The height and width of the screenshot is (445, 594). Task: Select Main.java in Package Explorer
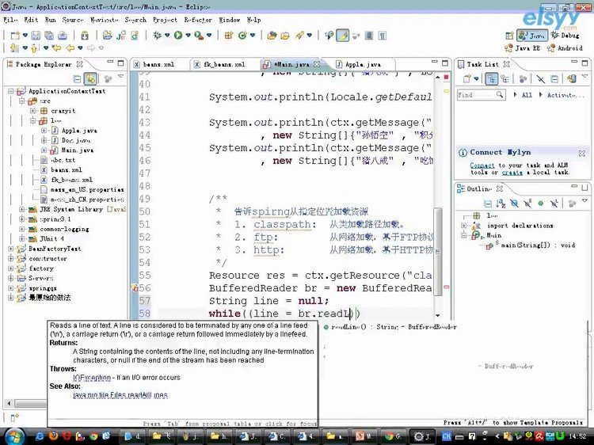[x=78, y=150]
